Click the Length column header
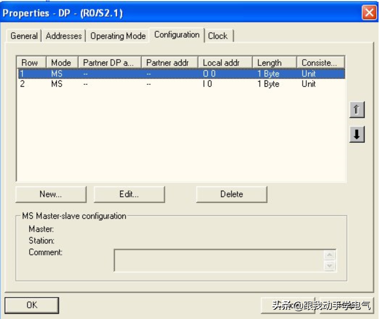The height and width of the screenshot is (319, 379). [274, 62]
